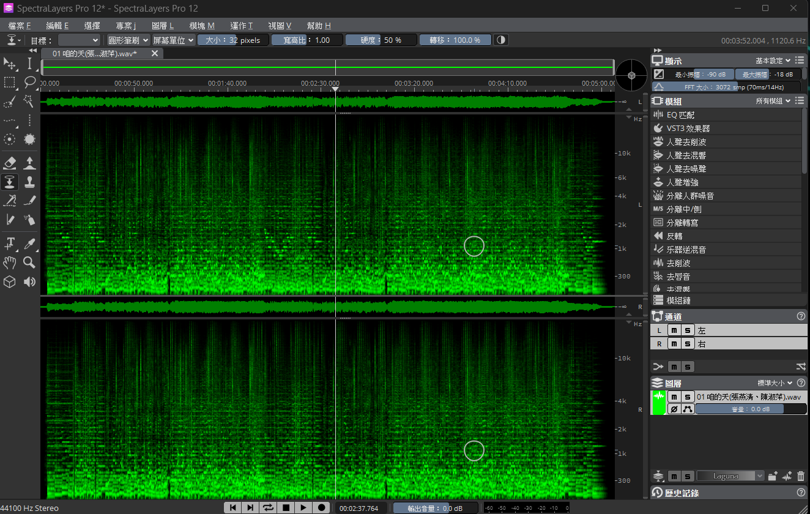Select the move/transform tool

tap(10, 64)
